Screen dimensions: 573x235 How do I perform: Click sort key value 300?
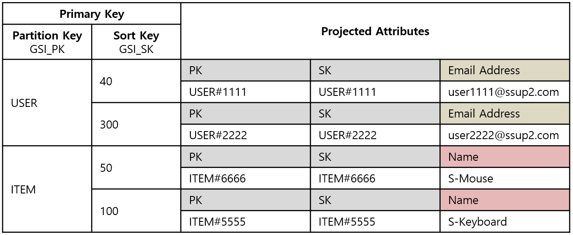(x=136, y=124)
